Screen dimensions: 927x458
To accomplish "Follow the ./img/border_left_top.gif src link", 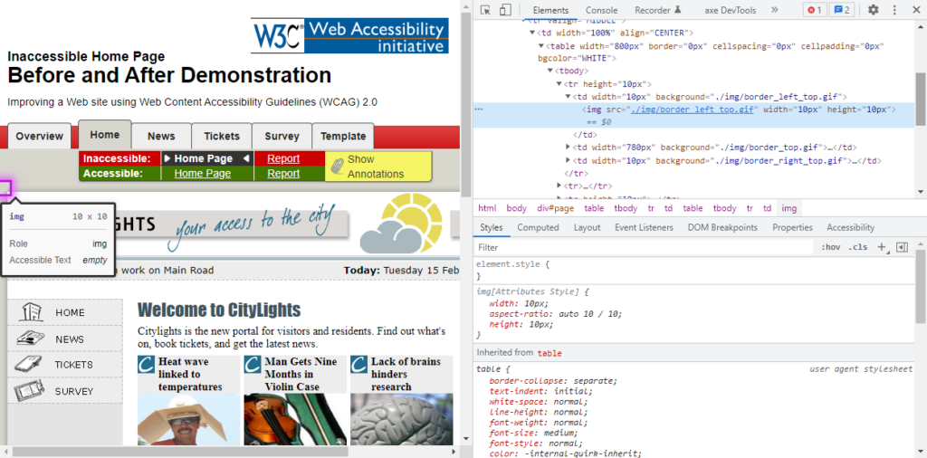I will coord(693,110).
